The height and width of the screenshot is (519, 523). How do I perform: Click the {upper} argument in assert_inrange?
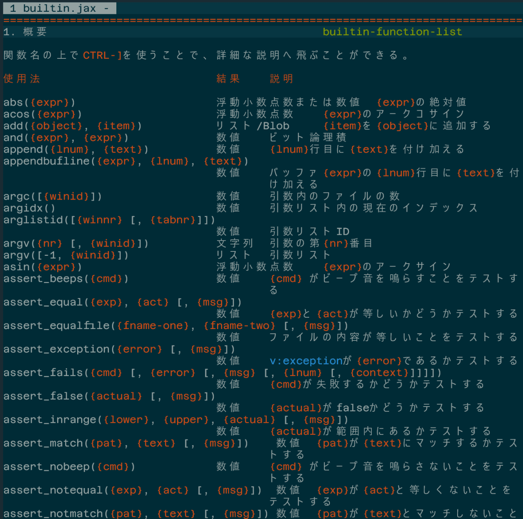point(186,420)
